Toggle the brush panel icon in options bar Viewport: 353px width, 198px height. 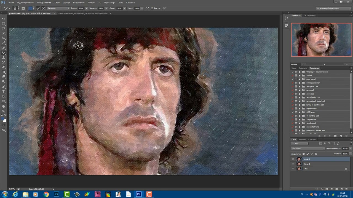[x=23, y=8]
